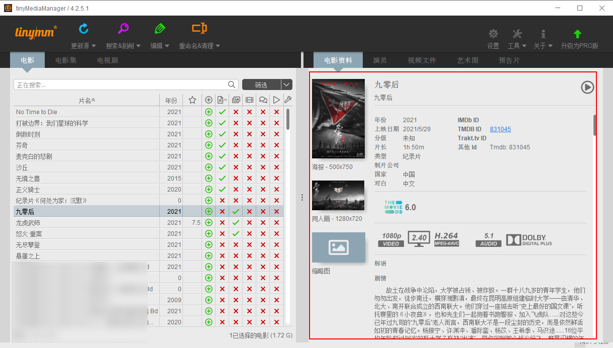
Task: Open the 工具 dropdown menu
Action: coord(517,46)
